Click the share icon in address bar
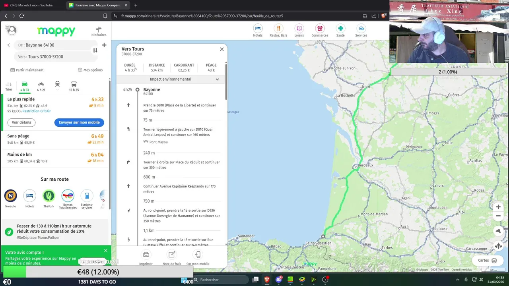Image resolution: width=509 pixels, height=286 pixels. pyautogui.click(x=374, y=16)
